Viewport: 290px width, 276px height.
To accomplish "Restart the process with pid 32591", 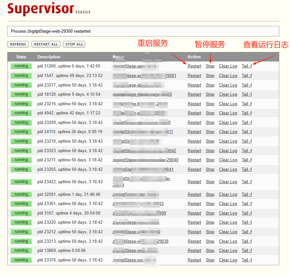I will pyautogui.click(x=194, y=194).
